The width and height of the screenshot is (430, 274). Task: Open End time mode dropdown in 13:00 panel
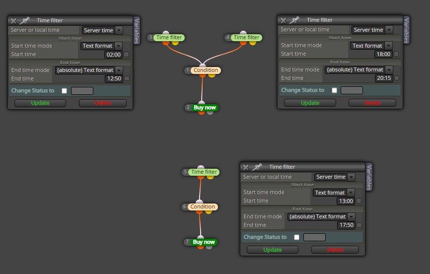tap(321, 217)
